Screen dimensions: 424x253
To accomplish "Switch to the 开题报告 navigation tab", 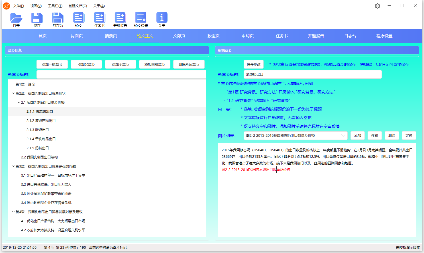I will (316, 36).
